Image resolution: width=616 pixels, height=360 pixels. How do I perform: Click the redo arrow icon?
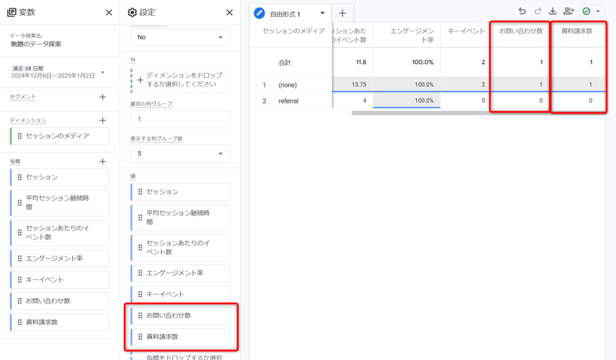tap(537, 11)
